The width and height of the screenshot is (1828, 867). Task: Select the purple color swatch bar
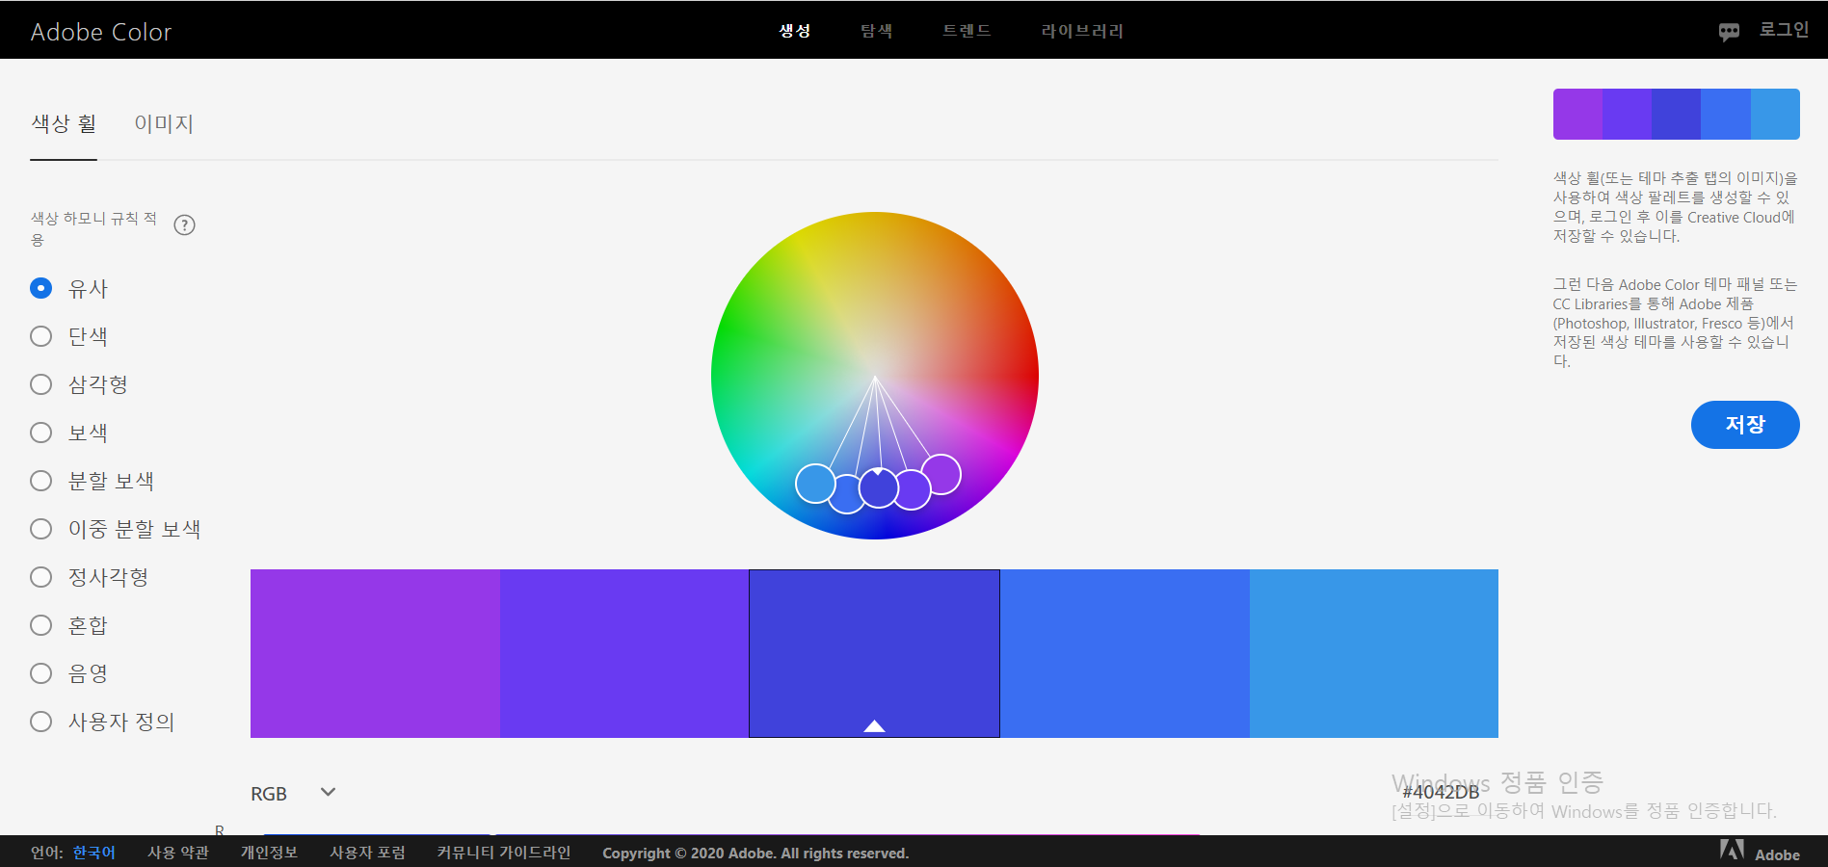pos(375,653)
